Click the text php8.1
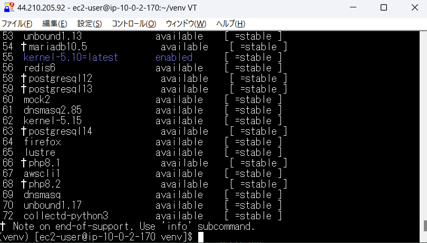Image resolution: width=427 pixels, height=243 pixels. coord(44,163)
